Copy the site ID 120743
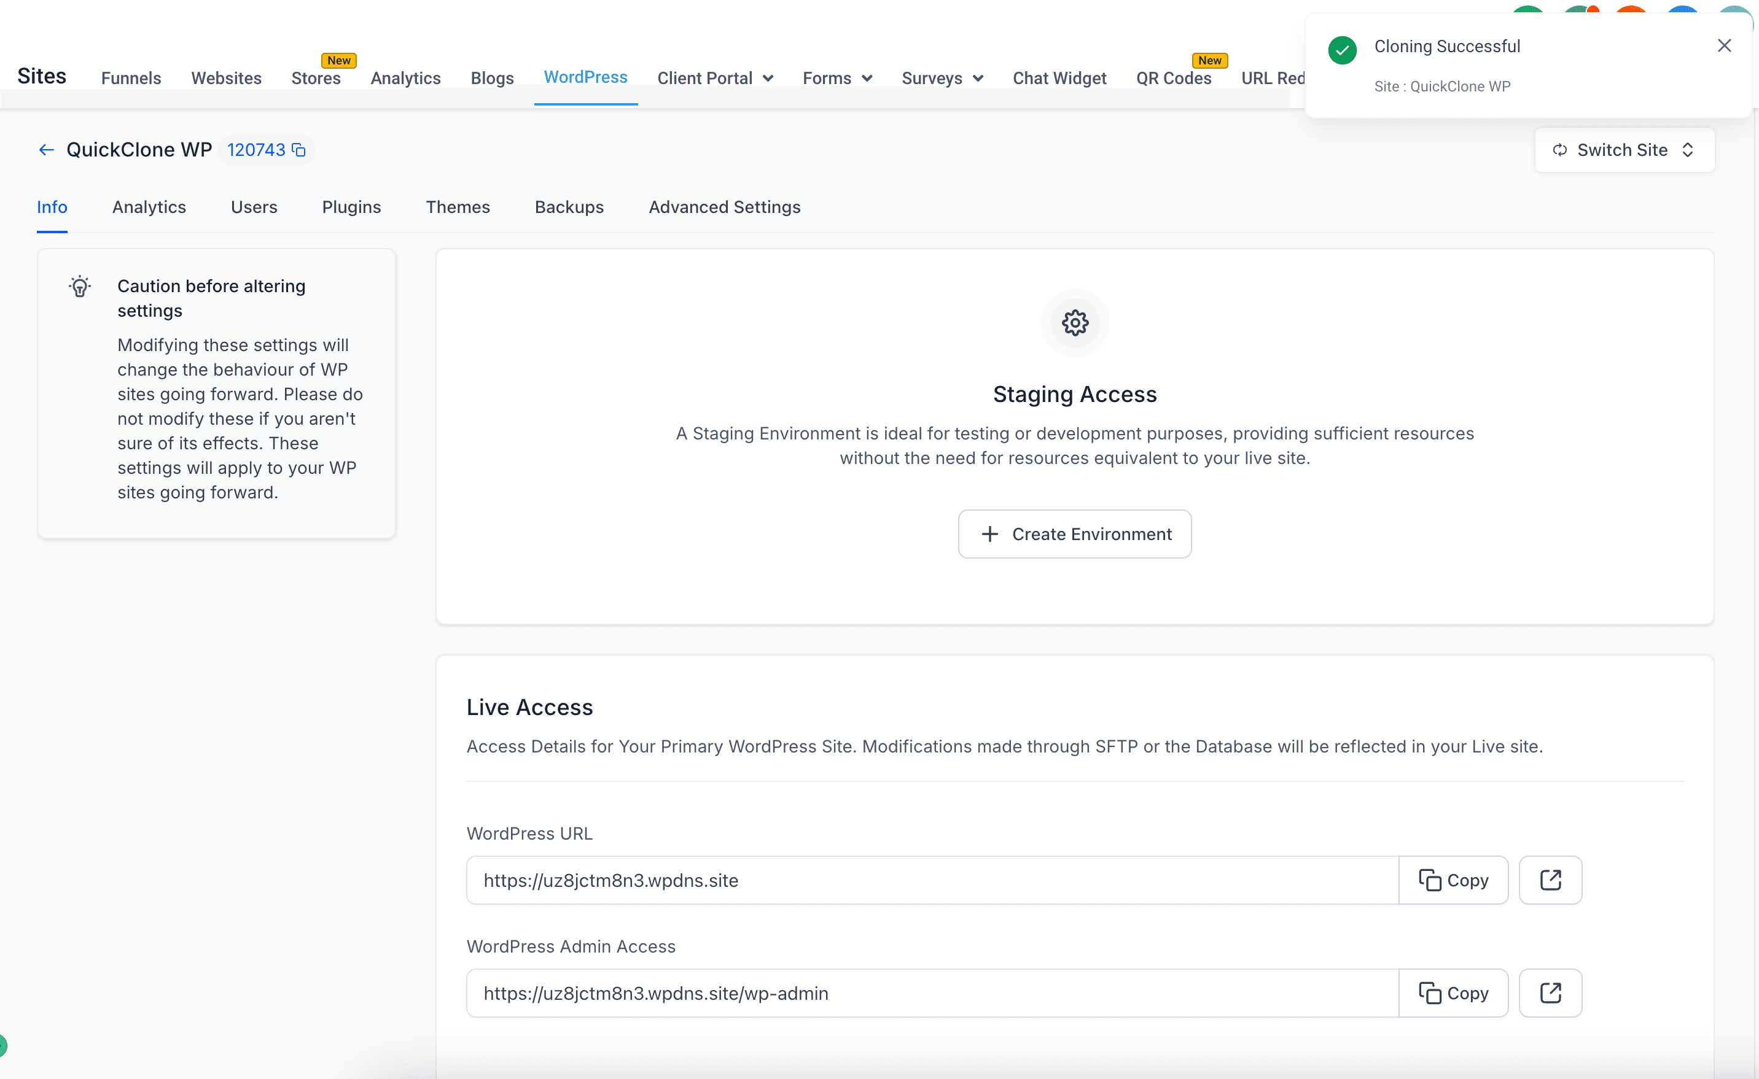 (x=299, y=150)
